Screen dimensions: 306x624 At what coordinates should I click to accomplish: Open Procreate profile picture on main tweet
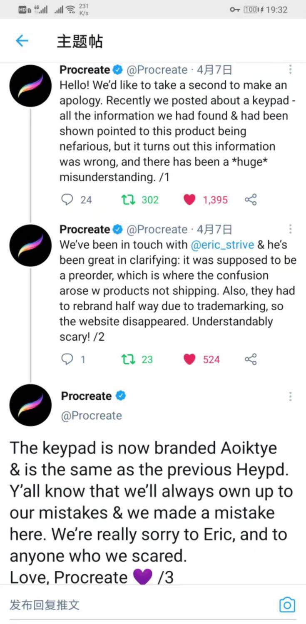[30, 405]
